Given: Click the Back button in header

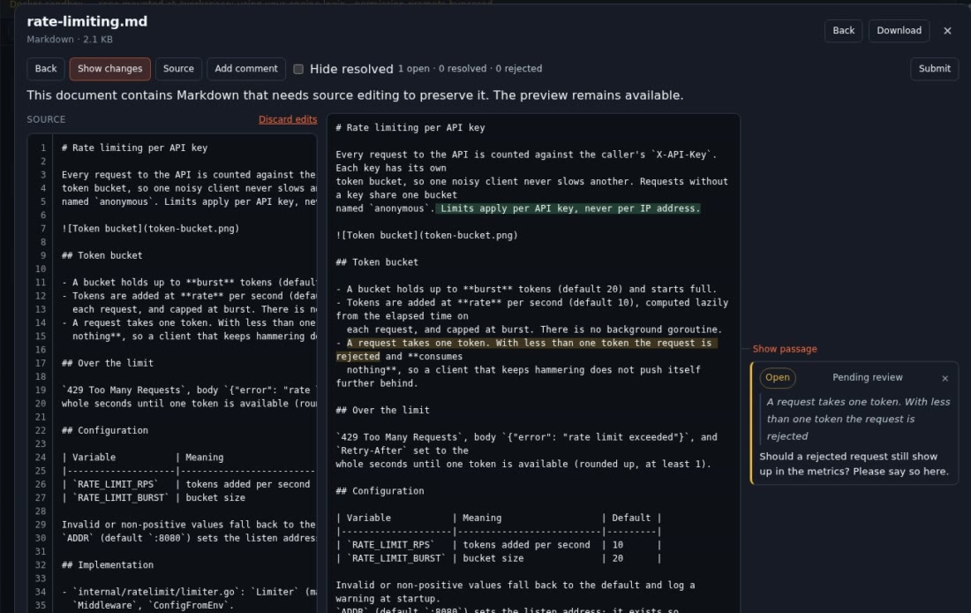Looking at the screenshot, I should 843,30.
